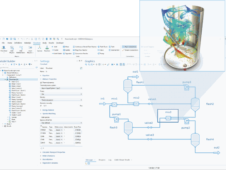Click the Add Physics ribbon icon
Screen dimensions: 226x170
click(x=12, y=49)
